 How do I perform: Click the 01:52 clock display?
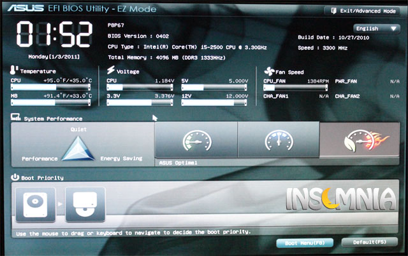(55, 34)
